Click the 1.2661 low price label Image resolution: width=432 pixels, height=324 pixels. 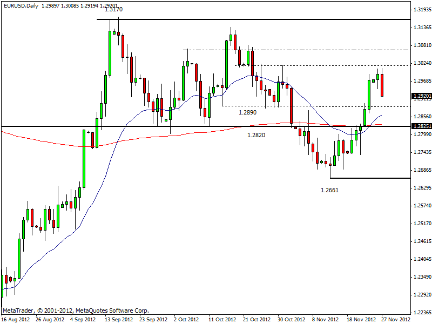(329, 190)
